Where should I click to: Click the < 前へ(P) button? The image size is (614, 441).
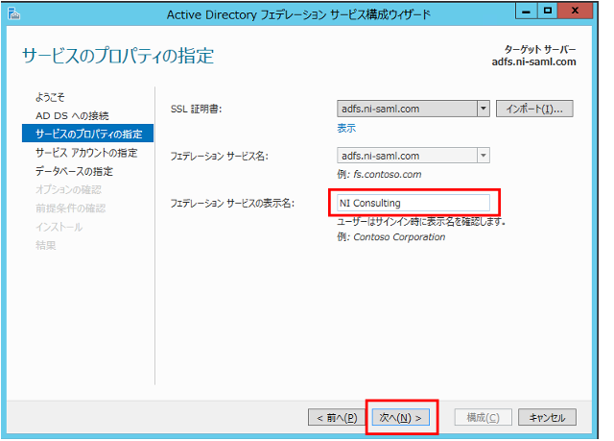click(x=337, y=418)
